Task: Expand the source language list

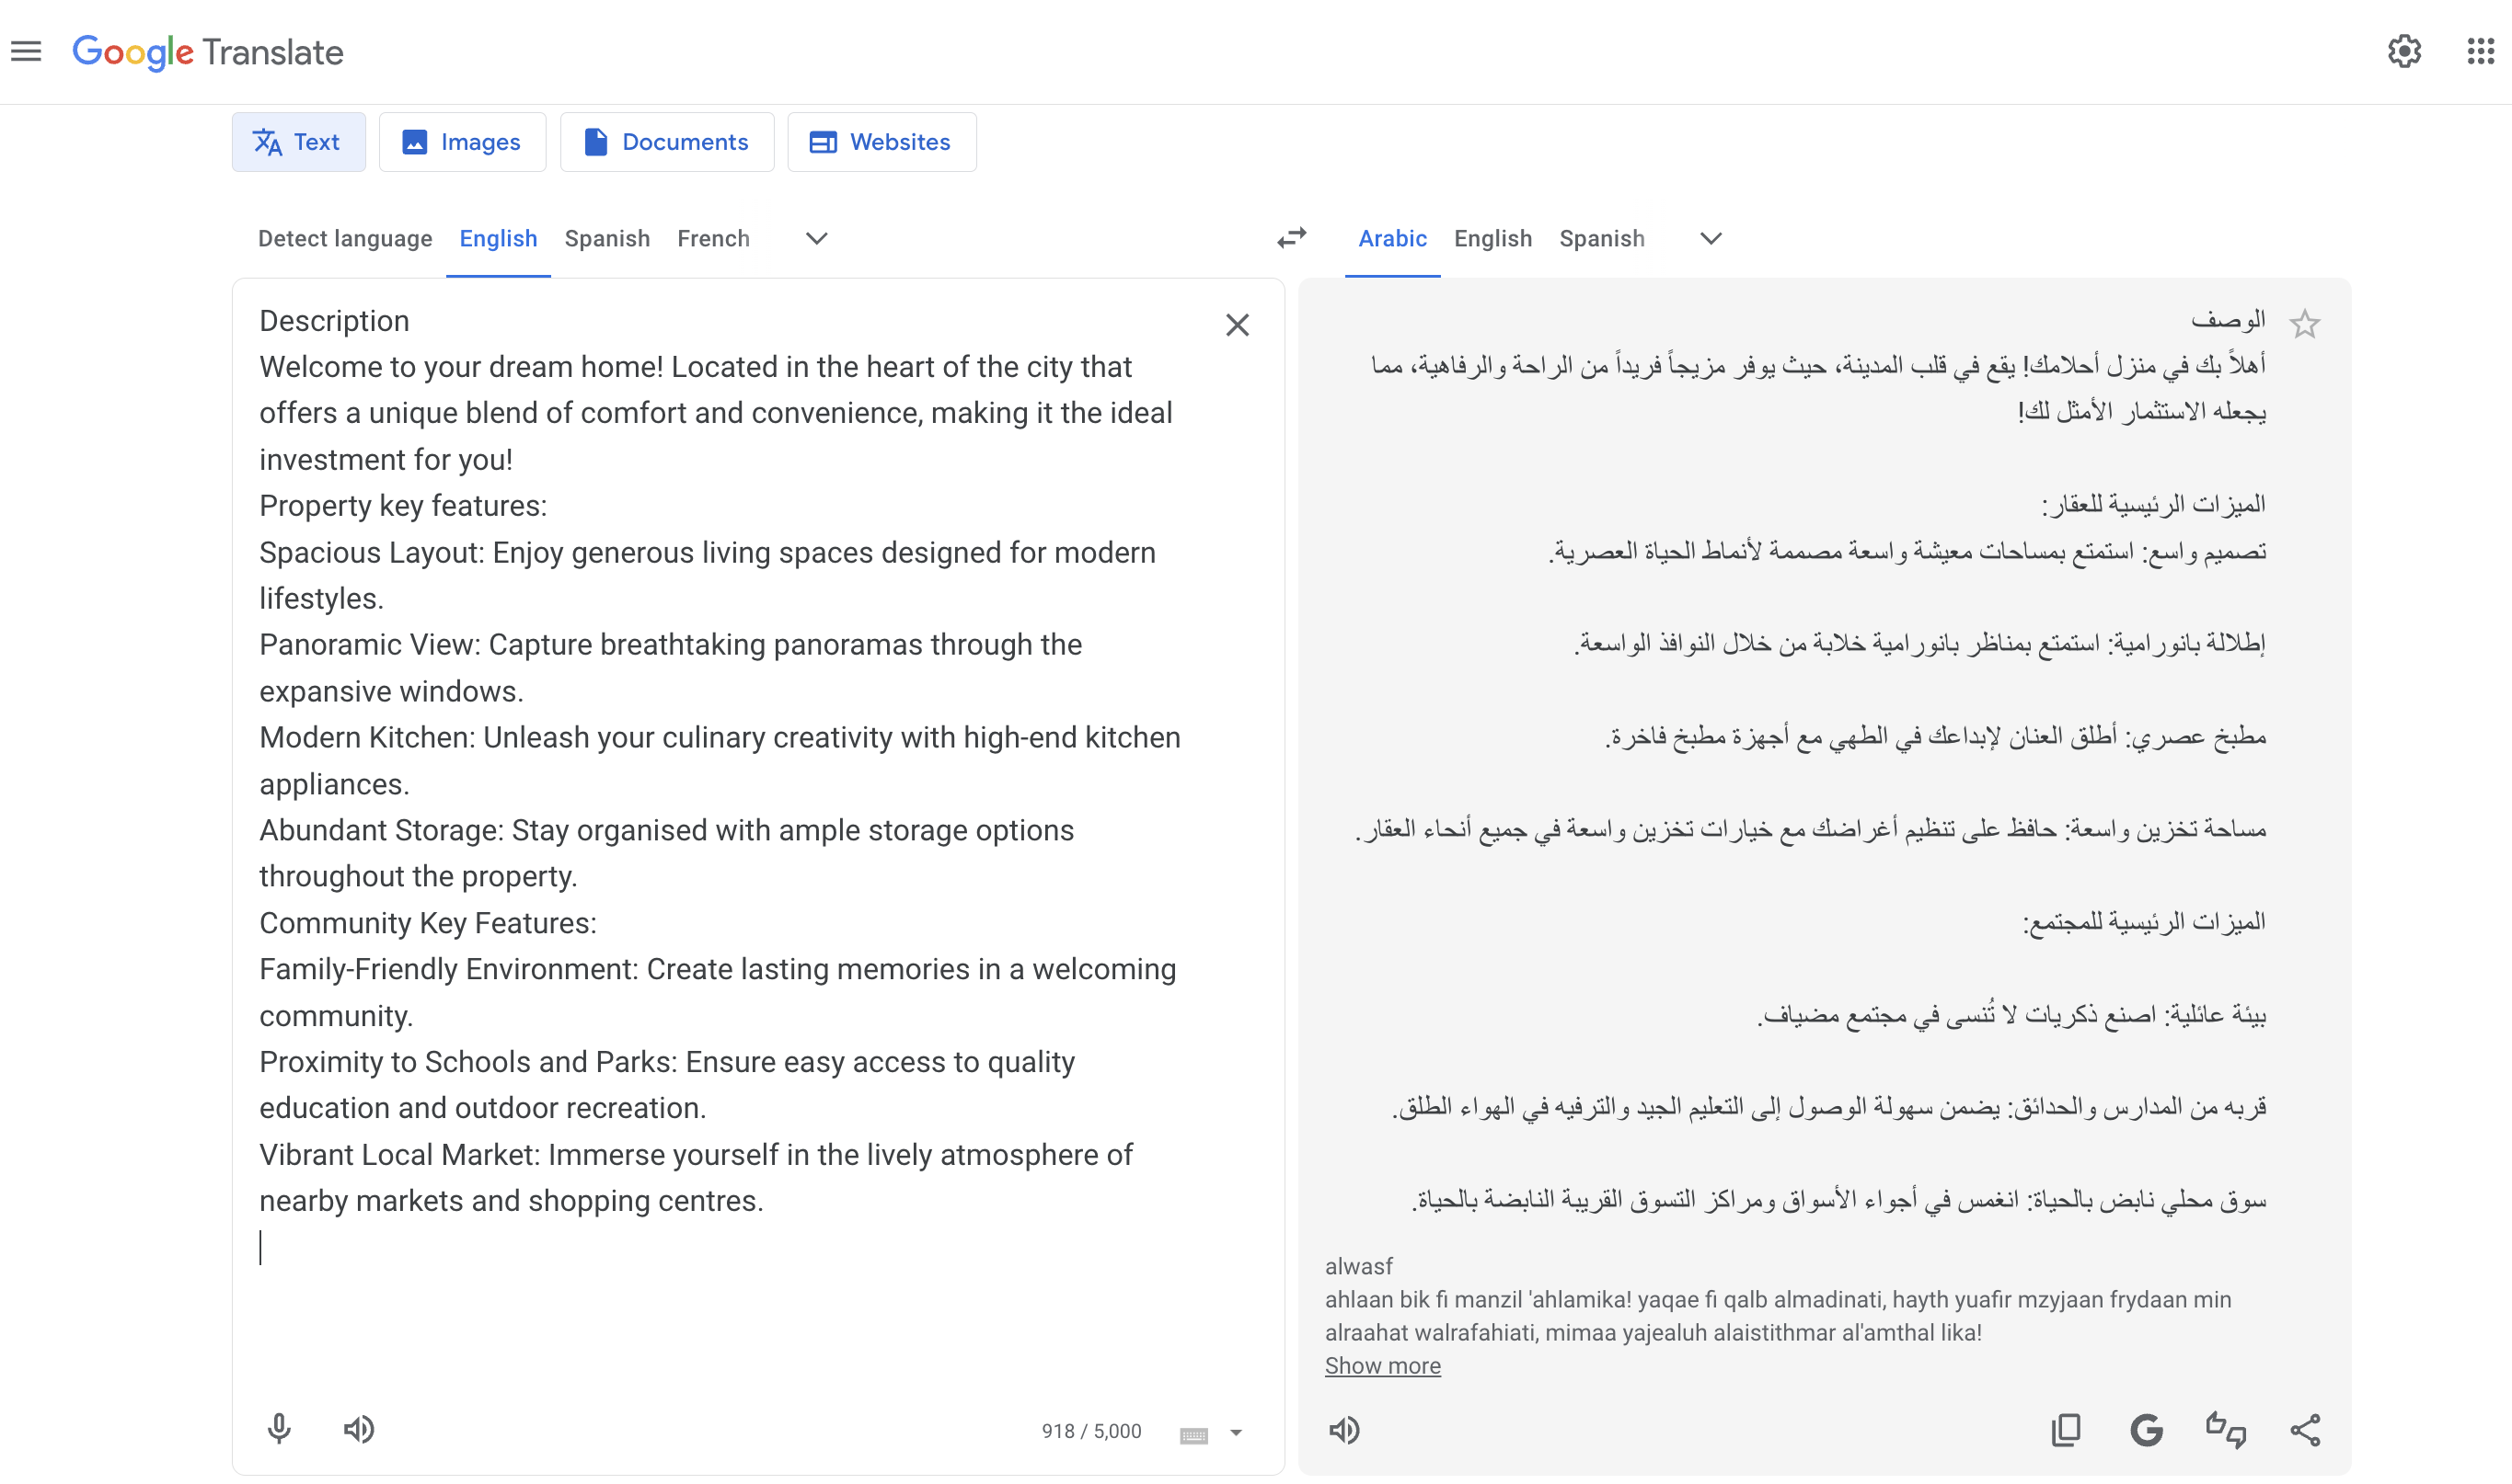Action: (x=817, y=238)
